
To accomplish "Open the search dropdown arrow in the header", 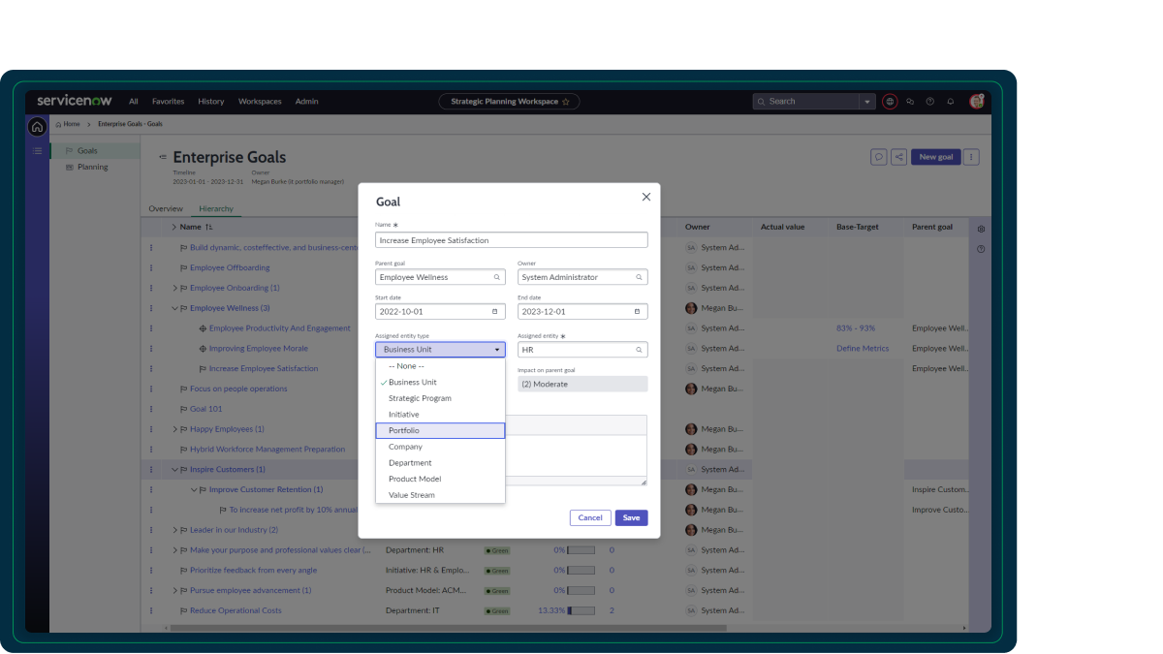I will point(865,101).
